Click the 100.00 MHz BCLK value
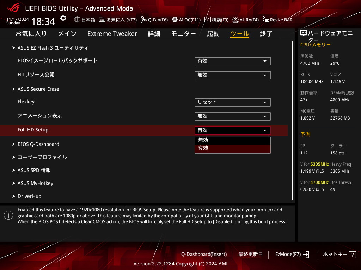The height and width of the screenshot is (270, 361). [312, 82]
